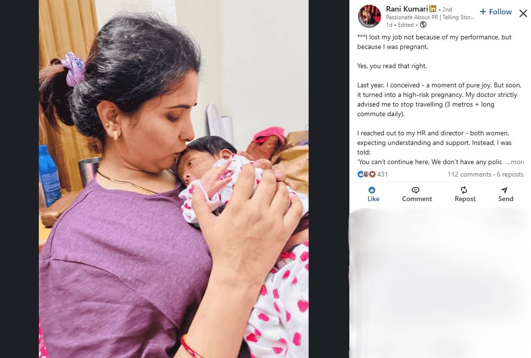This screenshot has width=531, height=358.
Task: Click the LinkedIn premium badge by name
Action: [433, 9]
